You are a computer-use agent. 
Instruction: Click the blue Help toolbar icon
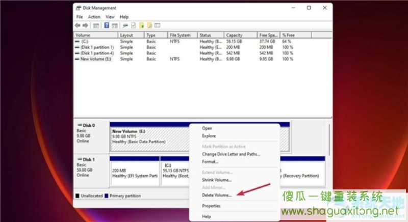107,25
